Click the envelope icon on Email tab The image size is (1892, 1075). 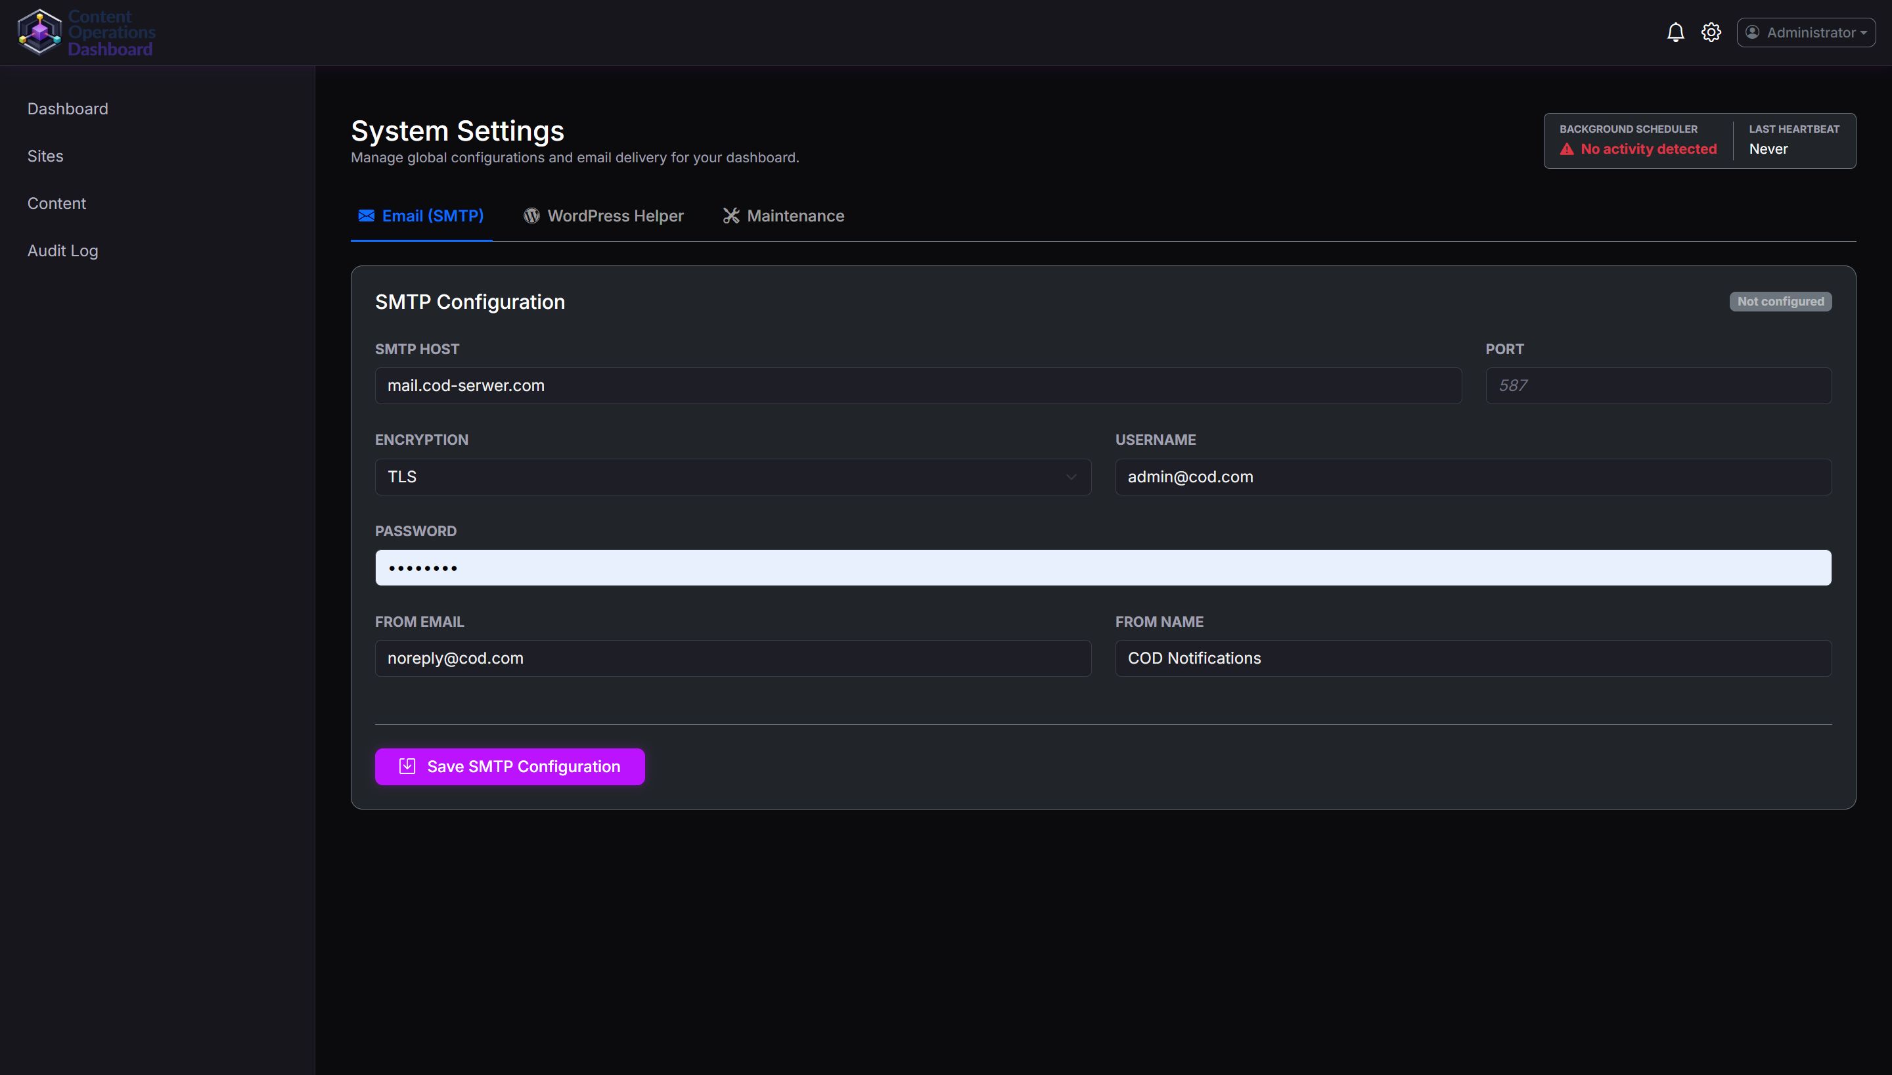coord(366,216)
